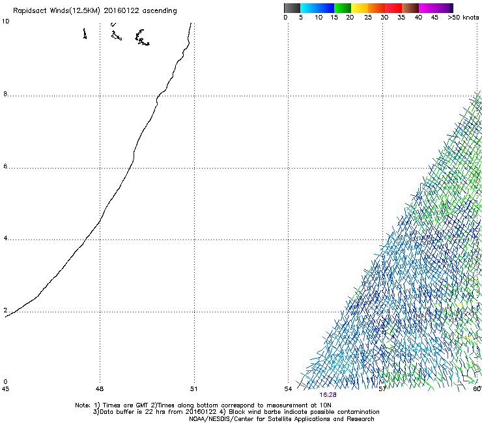The width and height of the screenshot is (482, 423).
Task: Click the latitude axis label '2'
Action: [5, 310]
